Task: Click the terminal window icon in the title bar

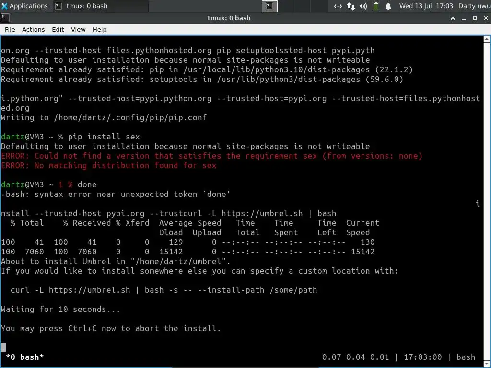Action: click(5, 18)
